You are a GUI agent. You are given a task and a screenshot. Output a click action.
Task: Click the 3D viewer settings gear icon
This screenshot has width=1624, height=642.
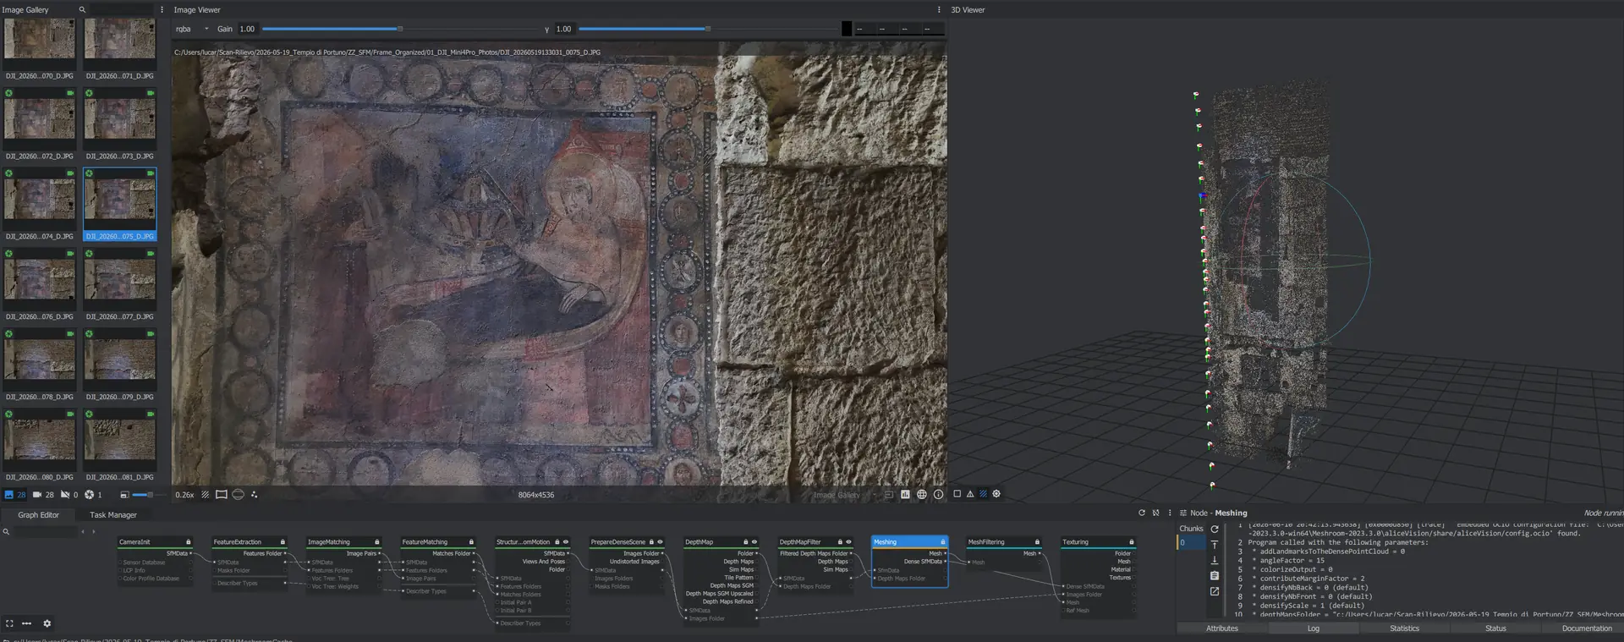coord(996,494)
